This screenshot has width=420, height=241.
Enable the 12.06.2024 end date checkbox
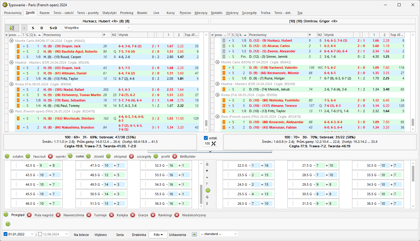40,234
